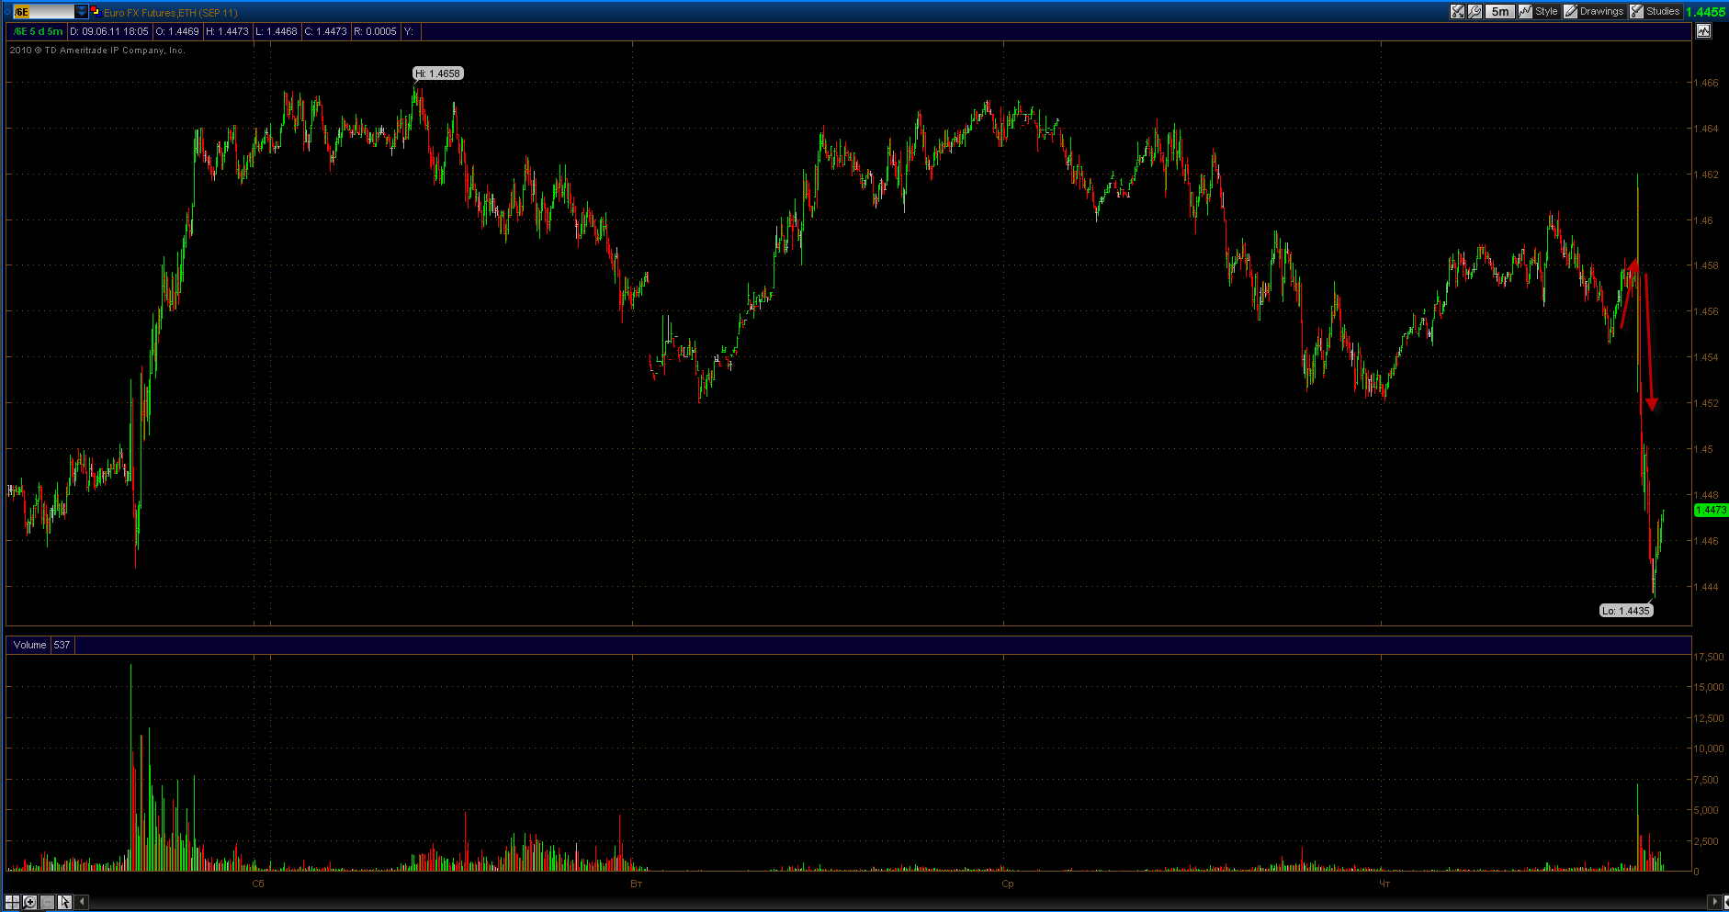
Task: Click the /6E 5 d 5m chart label
Action: pos(39,31)
